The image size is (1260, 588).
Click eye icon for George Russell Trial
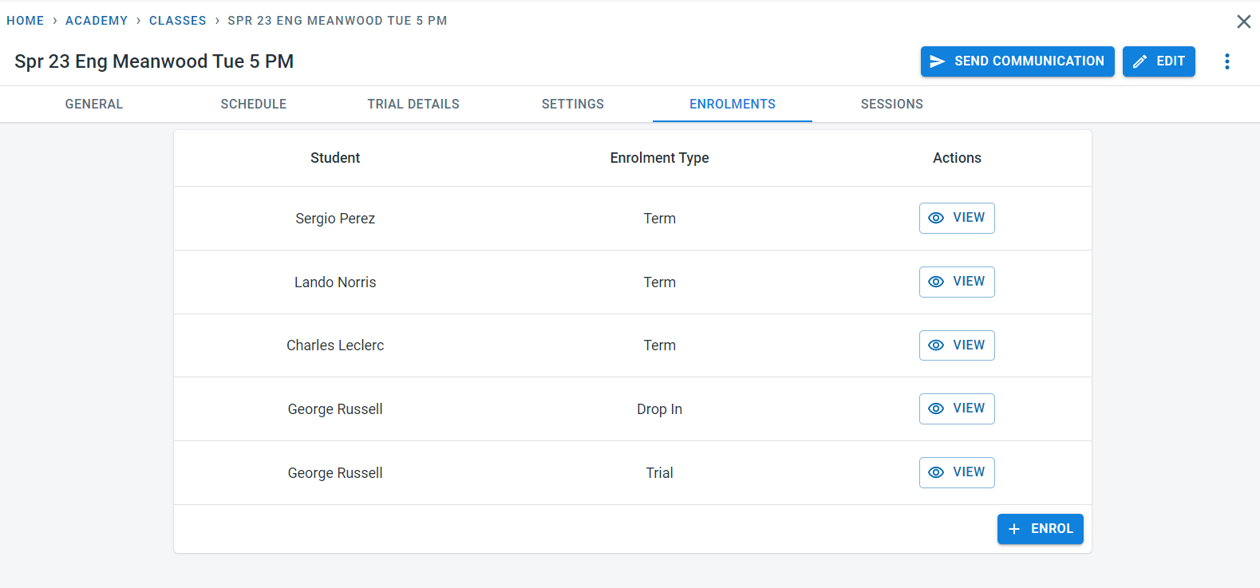(936, 472)
